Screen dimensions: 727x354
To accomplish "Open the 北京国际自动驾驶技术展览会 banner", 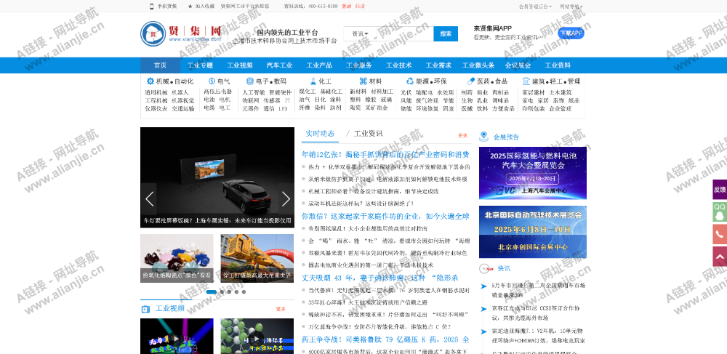I will point(533,232).
